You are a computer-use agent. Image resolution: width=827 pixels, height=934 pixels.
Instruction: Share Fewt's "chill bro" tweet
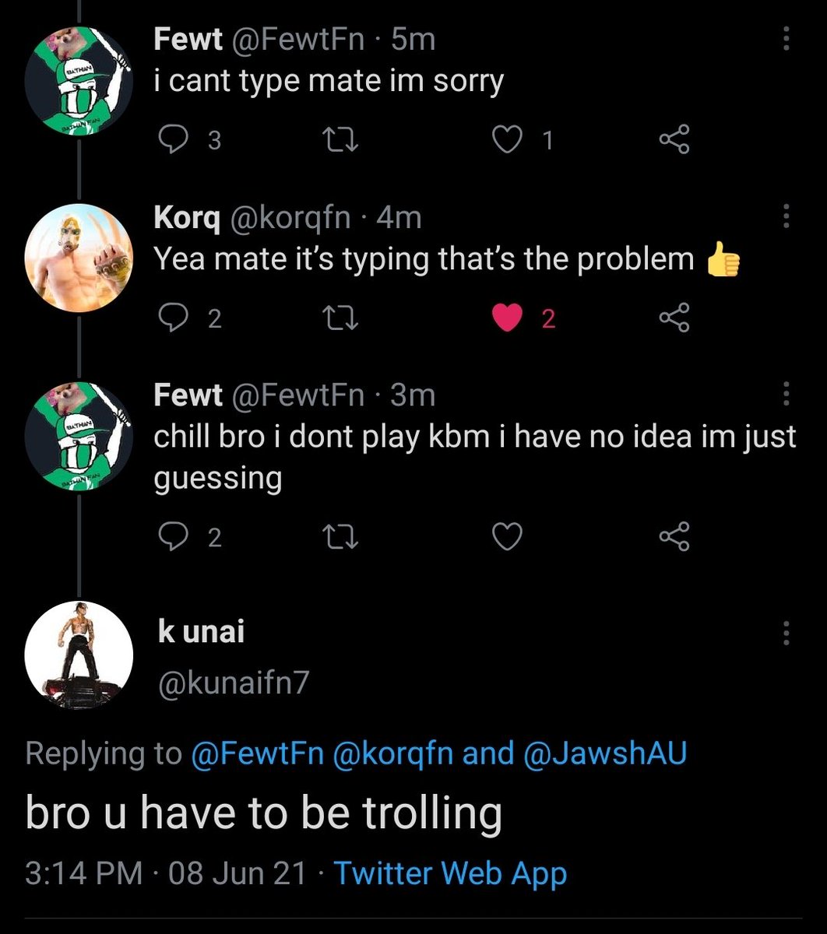coord(674,537)
